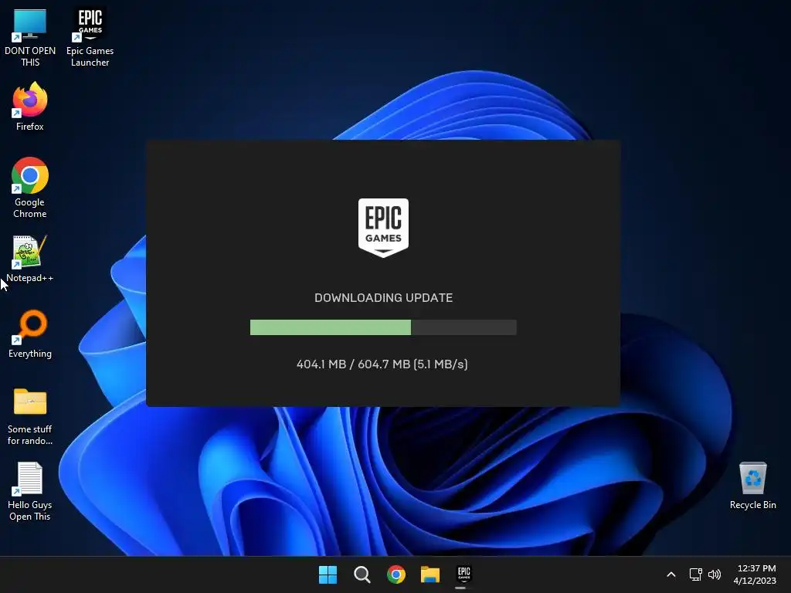Open the network status tray icon
The image size is (791, 593).
696,574
